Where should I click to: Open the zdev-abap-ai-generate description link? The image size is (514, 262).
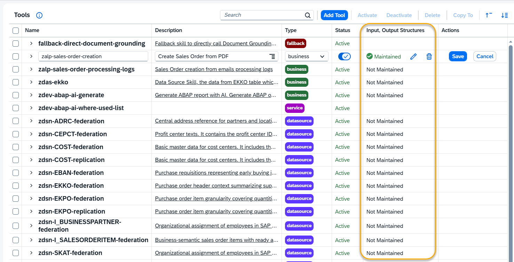click(215, 95)
